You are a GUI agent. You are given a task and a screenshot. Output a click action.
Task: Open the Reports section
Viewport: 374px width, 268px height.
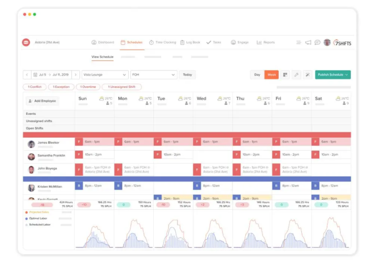[x=266, y=42]
